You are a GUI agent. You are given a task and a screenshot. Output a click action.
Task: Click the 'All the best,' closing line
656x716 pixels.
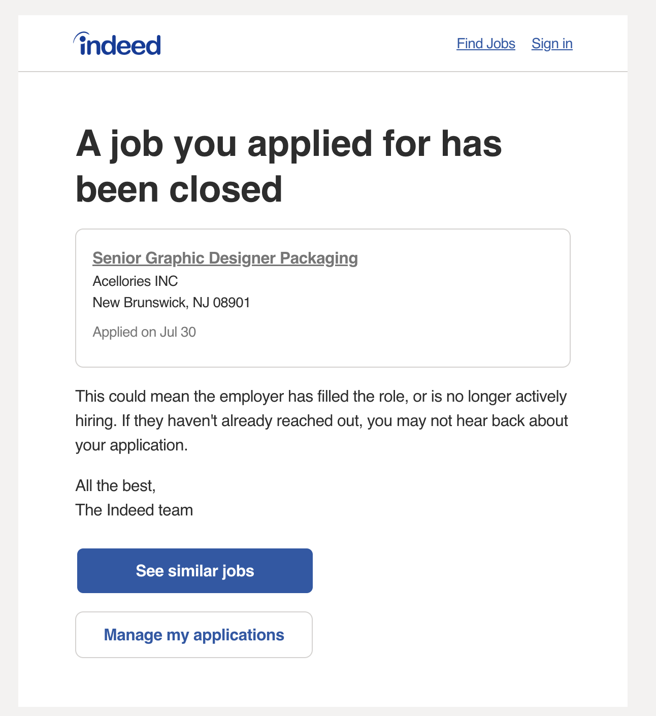116,486
